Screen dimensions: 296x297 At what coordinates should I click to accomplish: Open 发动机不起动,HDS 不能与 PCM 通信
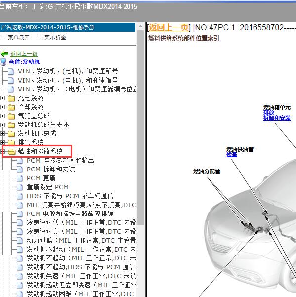(81, 267)
